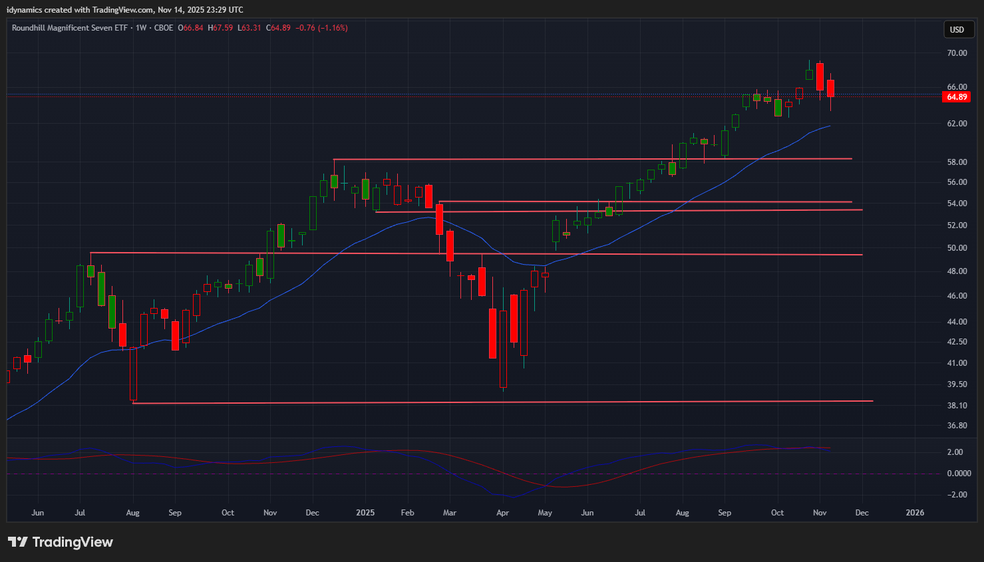Image resolution: width=984 pixels, height=562 pixels.
Task: Click the CBOE exchange label
Action: point(164,28)
